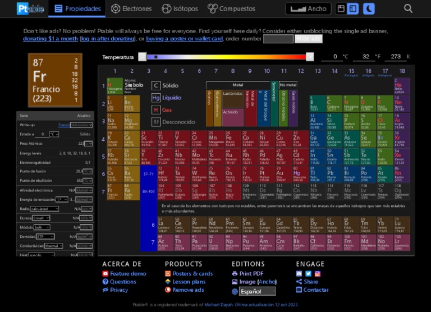The height and width of the screenshot is (312, 431).
Task: Switch to the Isótopos tab
Action: [x=180, y=8]
